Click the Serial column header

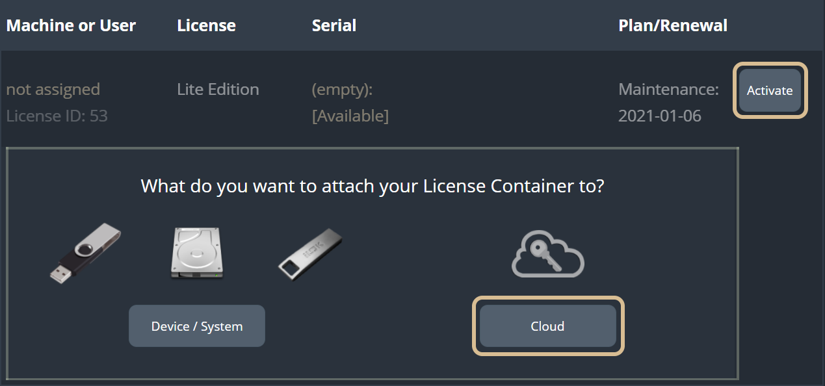(x=334, y=26)
